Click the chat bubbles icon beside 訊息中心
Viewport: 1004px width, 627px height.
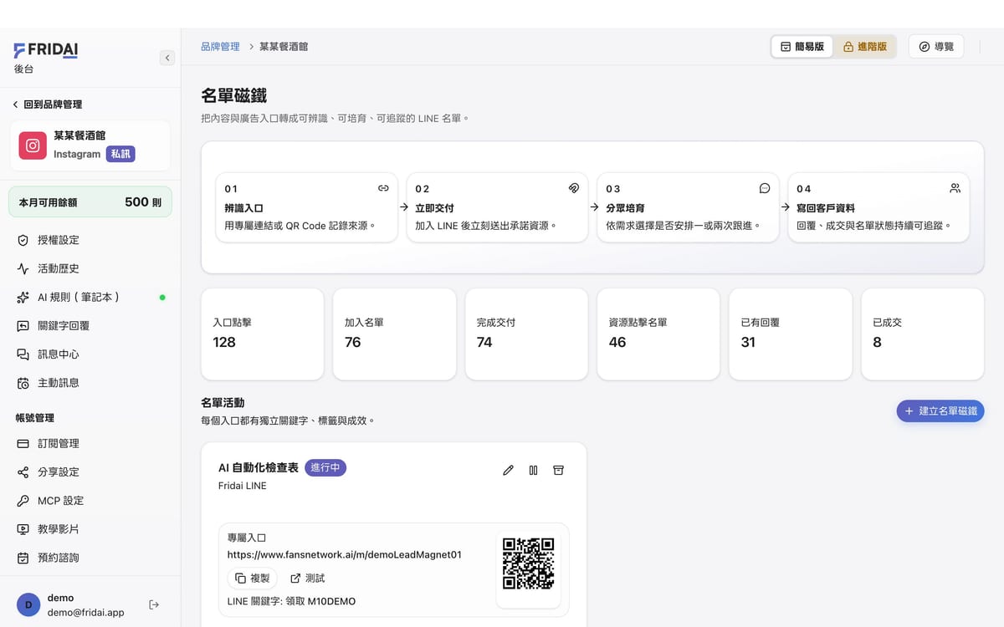pyautogui.click(x=23, y=354)
